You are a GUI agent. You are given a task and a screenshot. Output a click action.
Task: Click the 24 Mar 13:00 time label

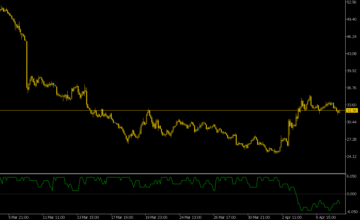tap(190, 217)
